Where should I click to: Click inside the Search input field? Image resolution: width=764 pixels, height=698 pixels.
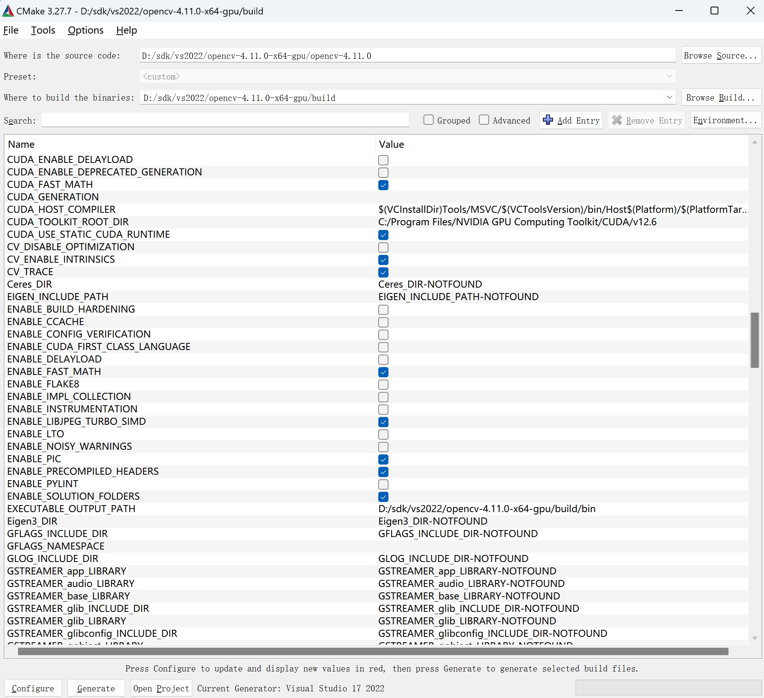[x=225, y=120]
